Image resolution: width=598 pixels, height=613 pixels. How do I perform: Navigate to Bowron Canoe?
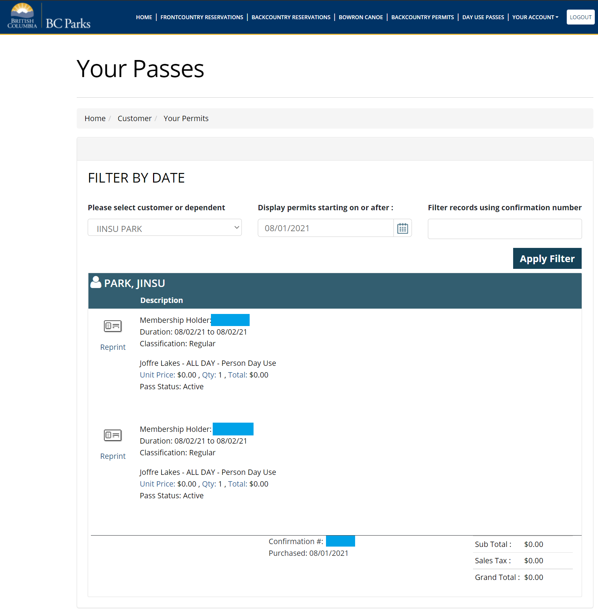[360, 17]
